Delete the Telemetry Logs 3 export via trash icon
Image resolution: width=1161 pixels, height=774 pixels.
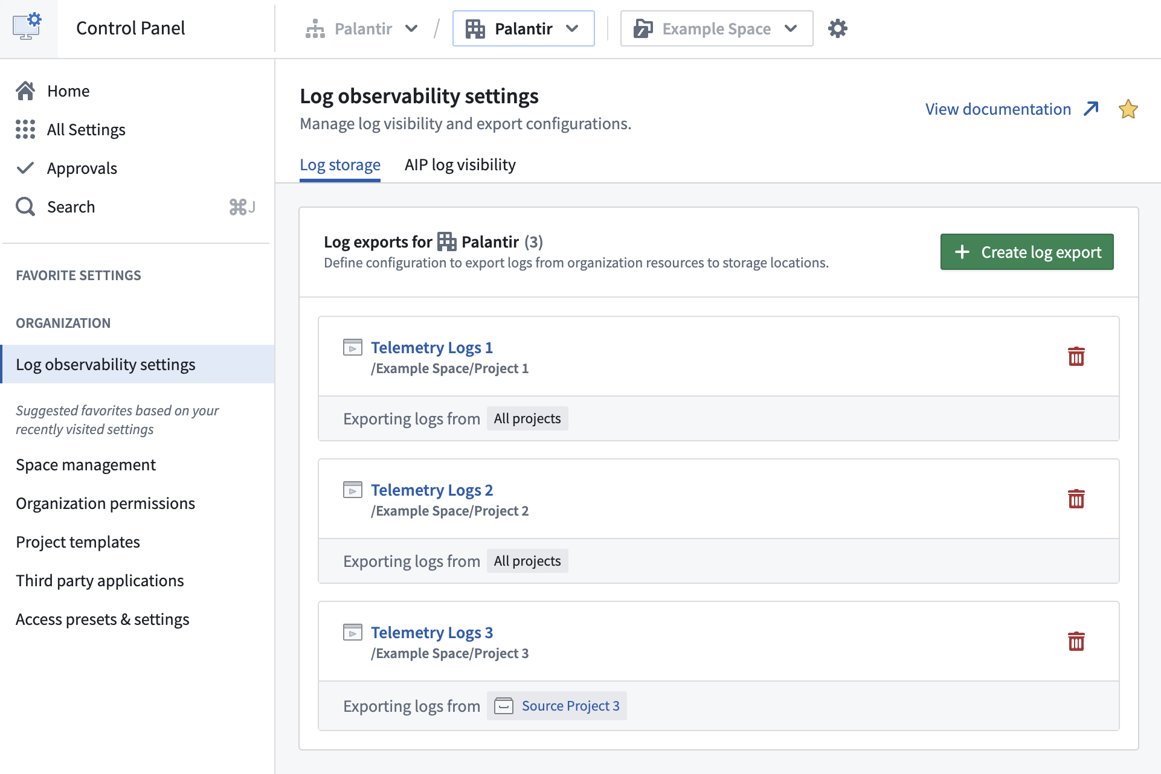[x=1076, y=641]
